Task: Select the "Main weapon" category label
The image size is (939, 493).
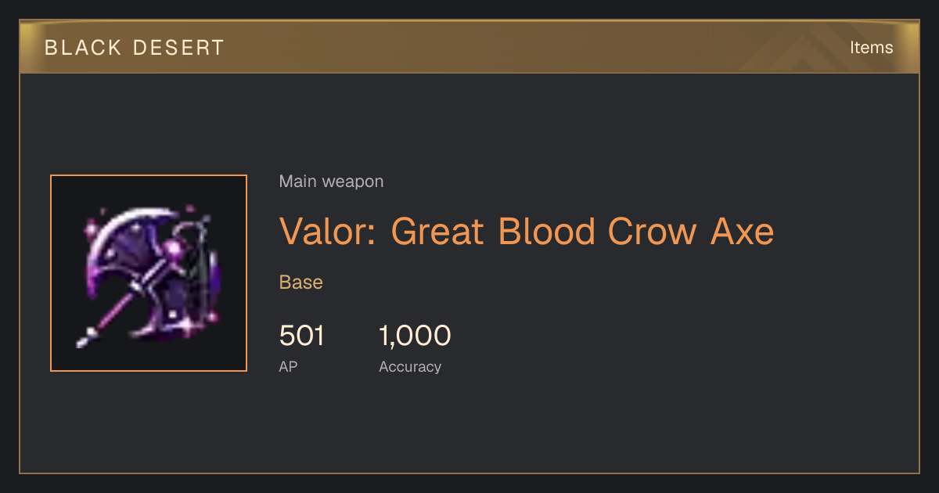Action: click(331, 182)
